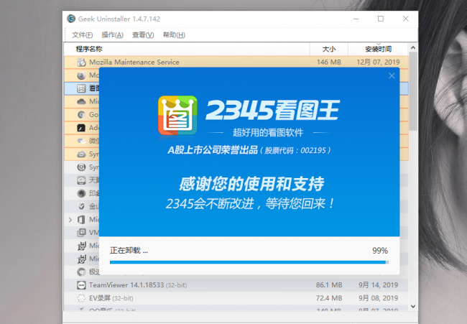Click the 2345会不断改进，等待您回来！ text
Screen dimensions: 467x324
250,204
